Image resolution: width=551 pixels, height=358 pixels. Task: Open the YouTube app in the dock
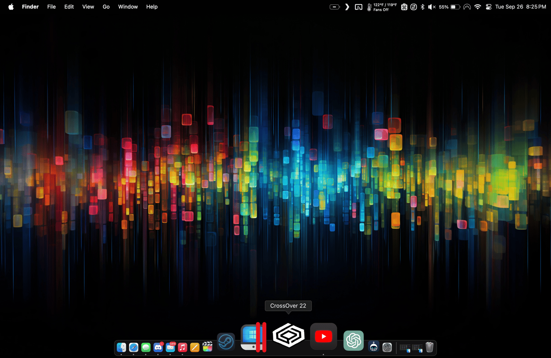click(324, 336)
